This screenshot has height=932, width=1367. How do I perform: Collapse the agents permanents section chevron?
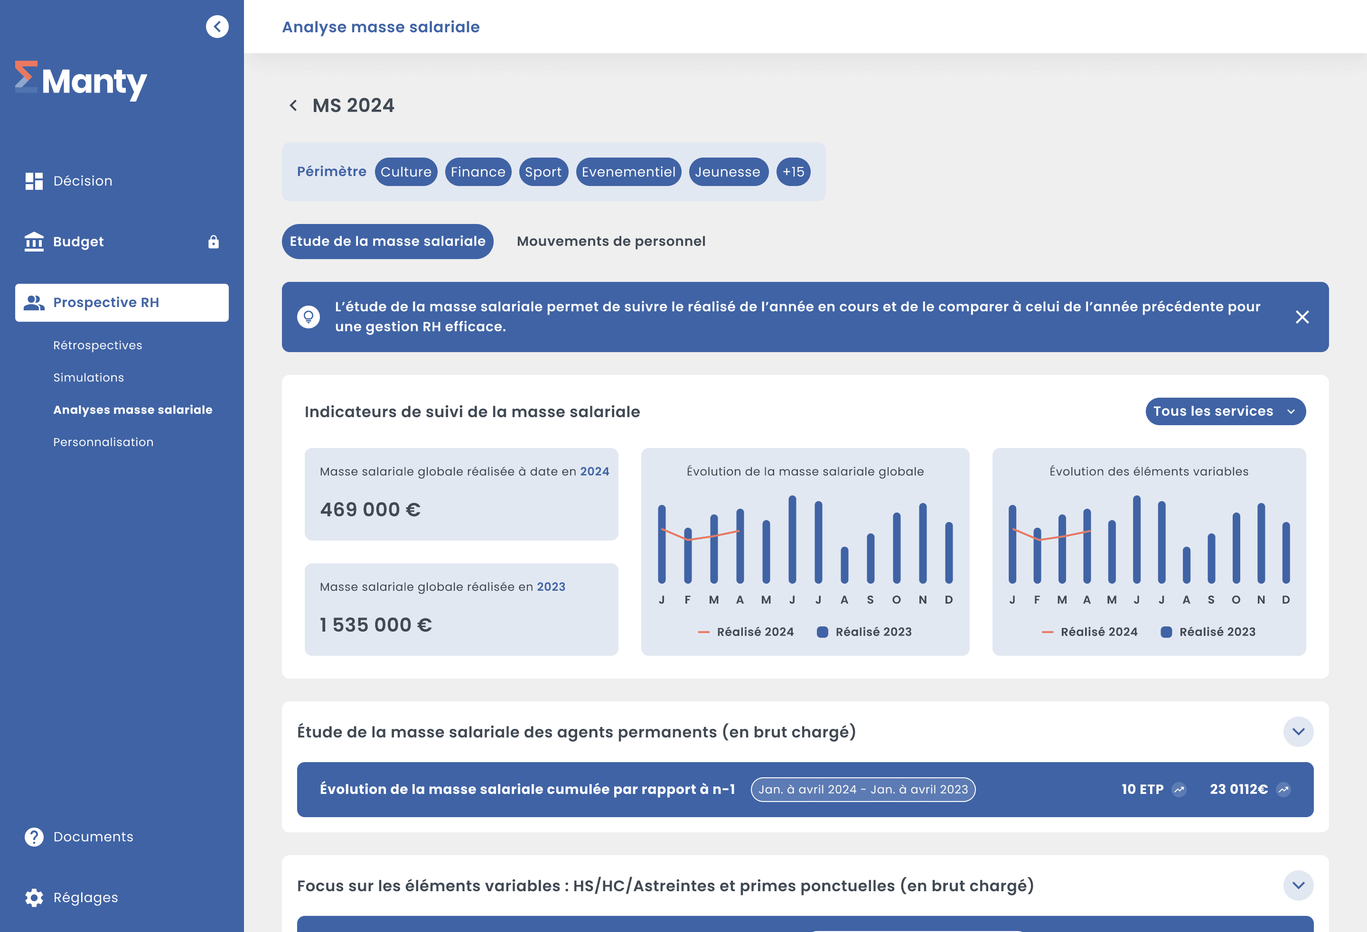[1298, 731]
